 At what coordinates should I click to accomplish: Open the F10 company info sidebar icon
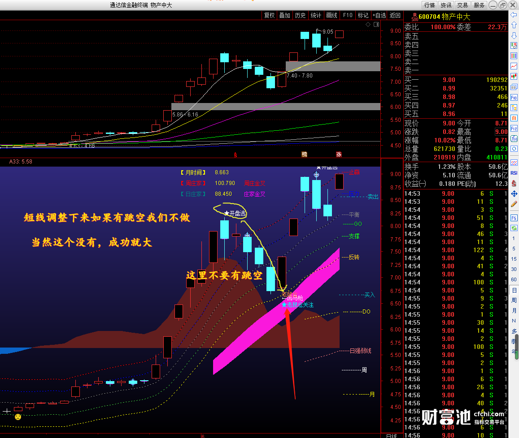(x=514, y=97)
